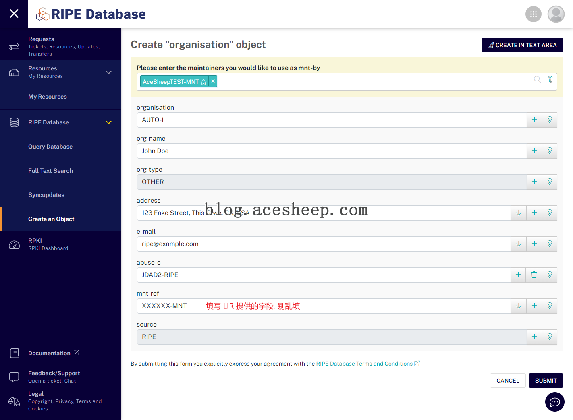573x420 pixels.
Task: Click the organisation AUTO-1 field
Action: (332, 120)
